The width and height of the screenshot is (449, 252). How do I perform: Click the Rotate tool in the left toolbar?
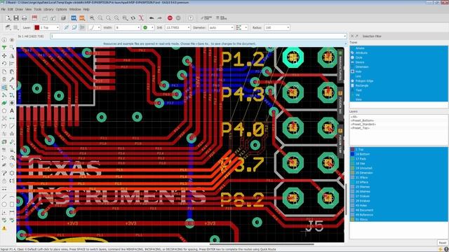coord(4,64)
